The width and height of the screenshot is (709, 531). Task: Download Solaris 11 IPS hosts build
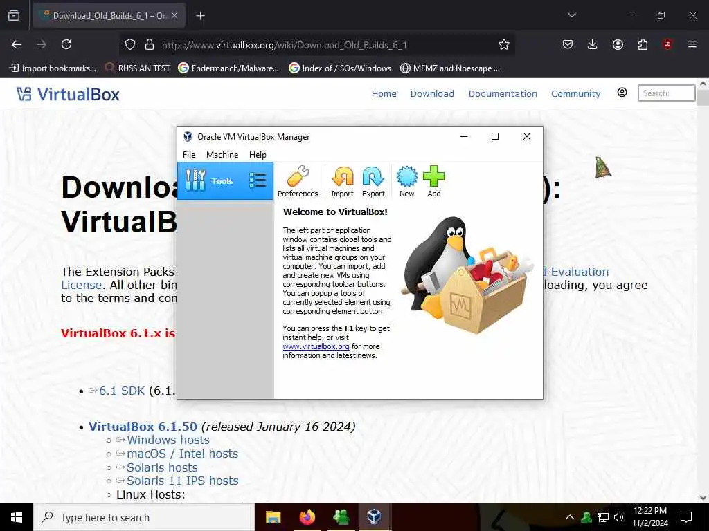[x=182, y=481]
